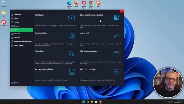Click the defragmentation blocks icon
Image resolution: width=184 pixels, height=104 pixels.
(116, 17)
